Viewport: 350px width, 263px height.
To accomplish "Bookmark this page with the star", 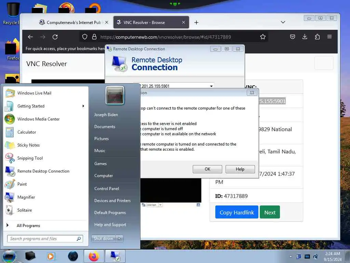I will [263, 37].
